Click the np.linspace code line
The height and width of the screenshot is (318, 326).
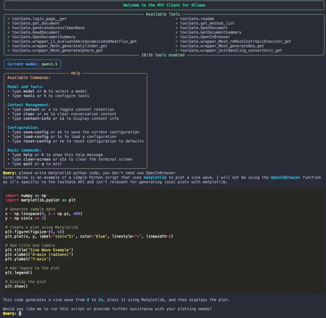click(x=44, y=214)
